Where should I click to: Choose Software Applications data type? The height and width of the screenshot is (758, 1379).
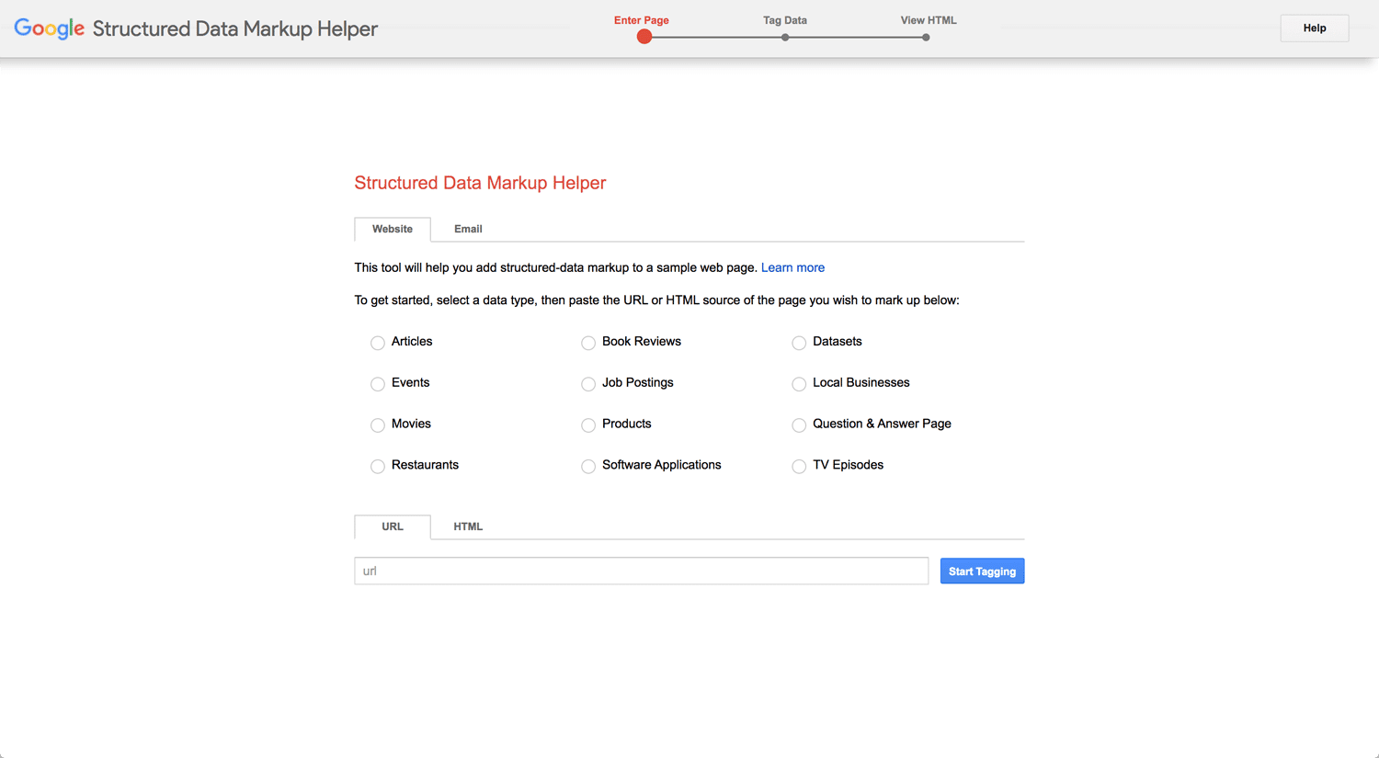click(588, 467)
